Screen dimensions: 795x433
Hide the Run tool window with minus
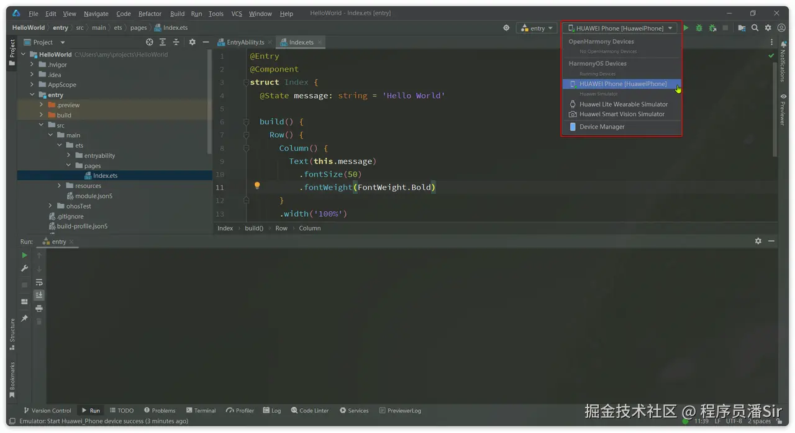click(x=771, y=241)
